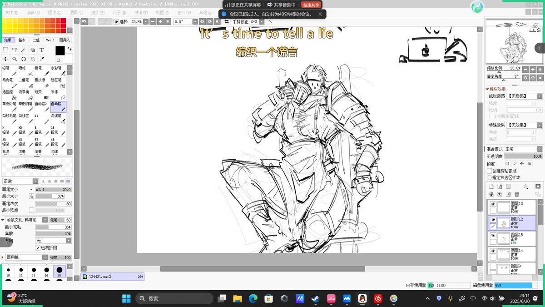Choose the 二值笔 binary pen

point(26,83)
